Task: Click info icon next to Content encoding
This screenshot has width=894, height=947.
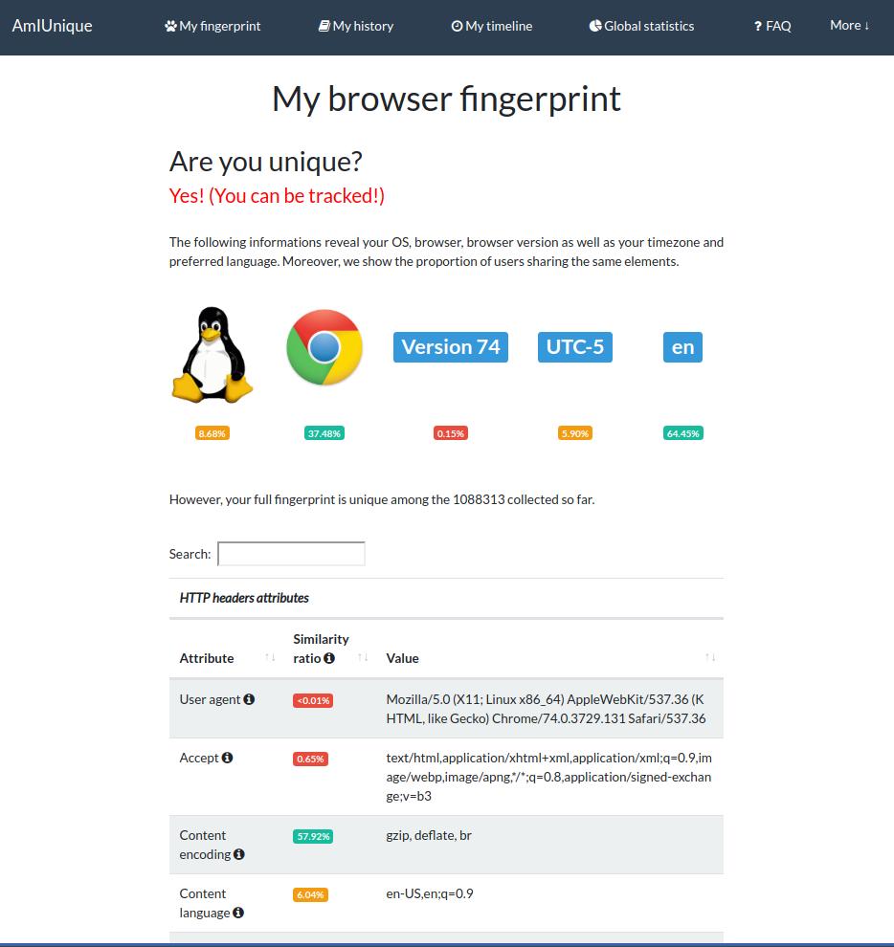Action: pyautogui.click(x=238, y=854)
